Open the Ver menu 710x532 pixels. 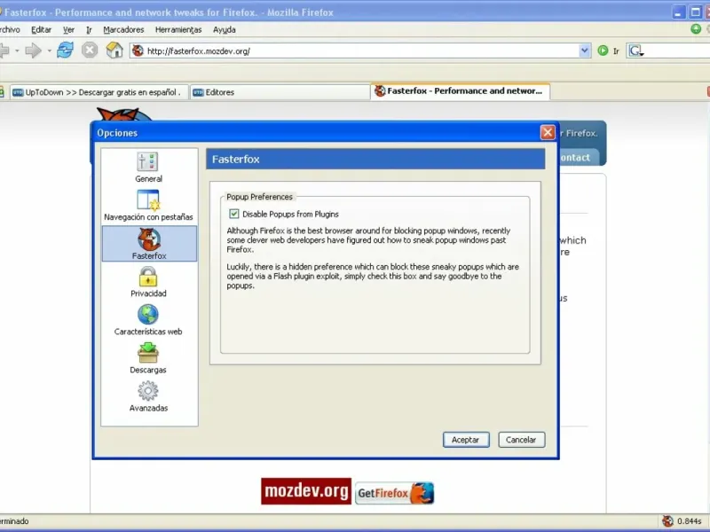[68, 30]
